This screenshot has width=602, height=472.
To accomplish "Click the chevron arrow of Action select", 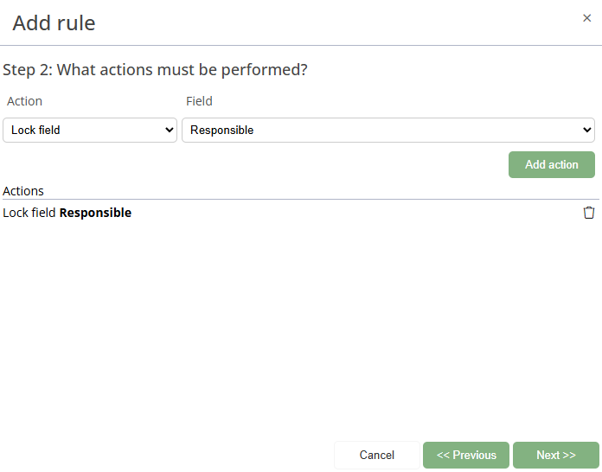I will click(x=169, y=131).
